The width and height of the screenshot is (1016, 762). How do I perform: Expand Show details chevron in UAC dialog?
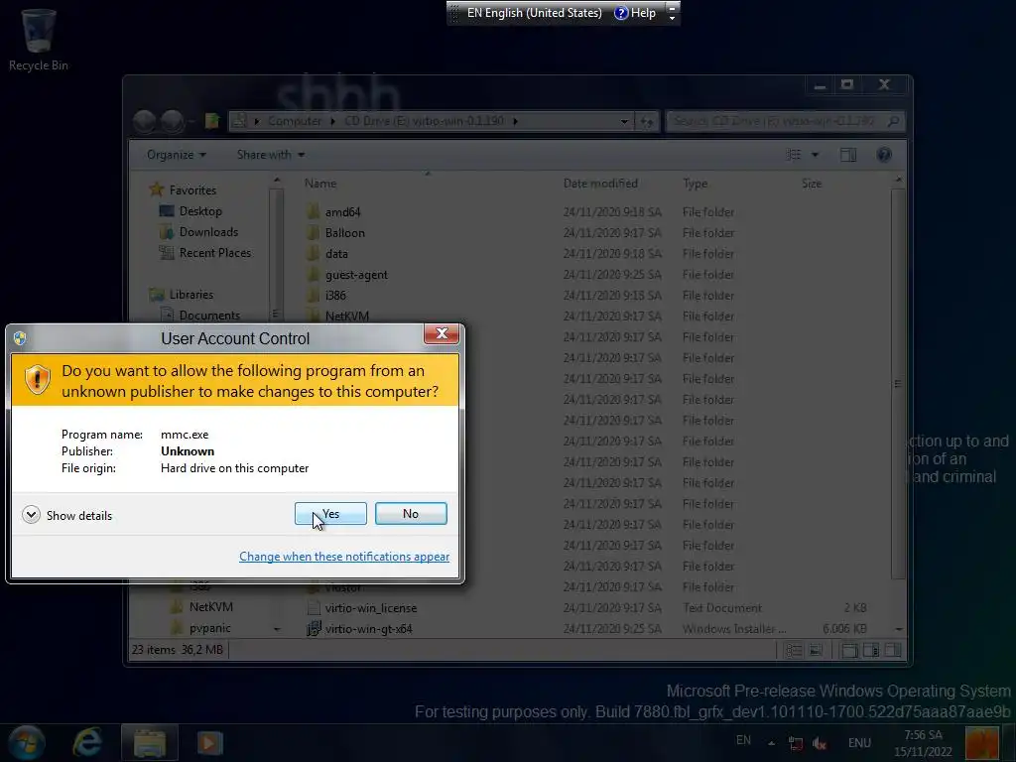click(31, 515)
